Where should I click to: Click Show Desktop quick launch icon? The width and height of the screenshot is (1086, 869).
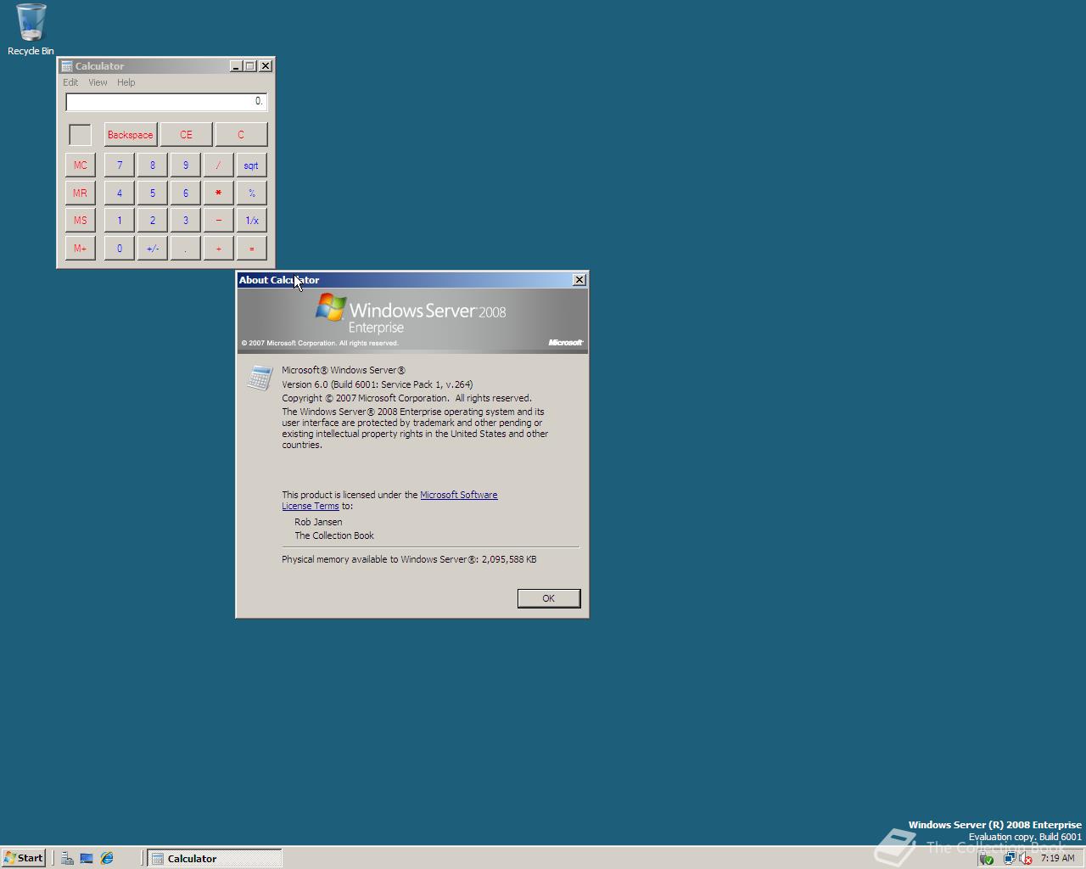coord(87,858)
